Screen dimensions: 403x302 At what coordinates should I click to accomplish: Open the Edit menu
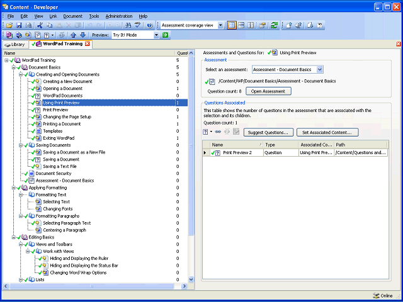pyautogui.click(x=24, y=16)
